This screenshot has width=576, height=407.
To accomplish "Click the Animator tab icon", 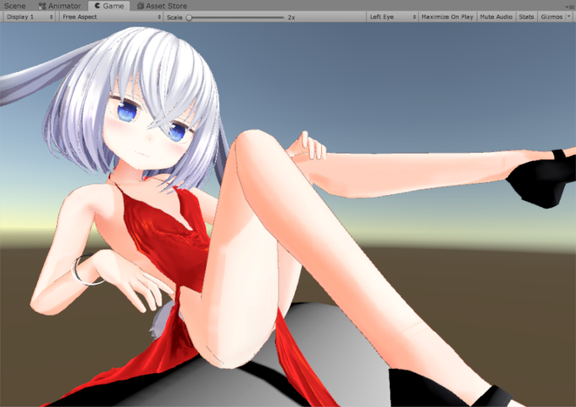I will [42, 6].
